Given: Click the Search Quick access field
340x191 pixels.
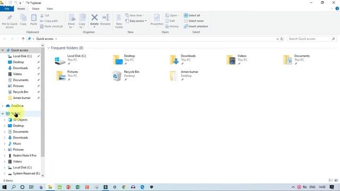Looking at the screenshot, I should pyautogui.click(x=311, y=39).
